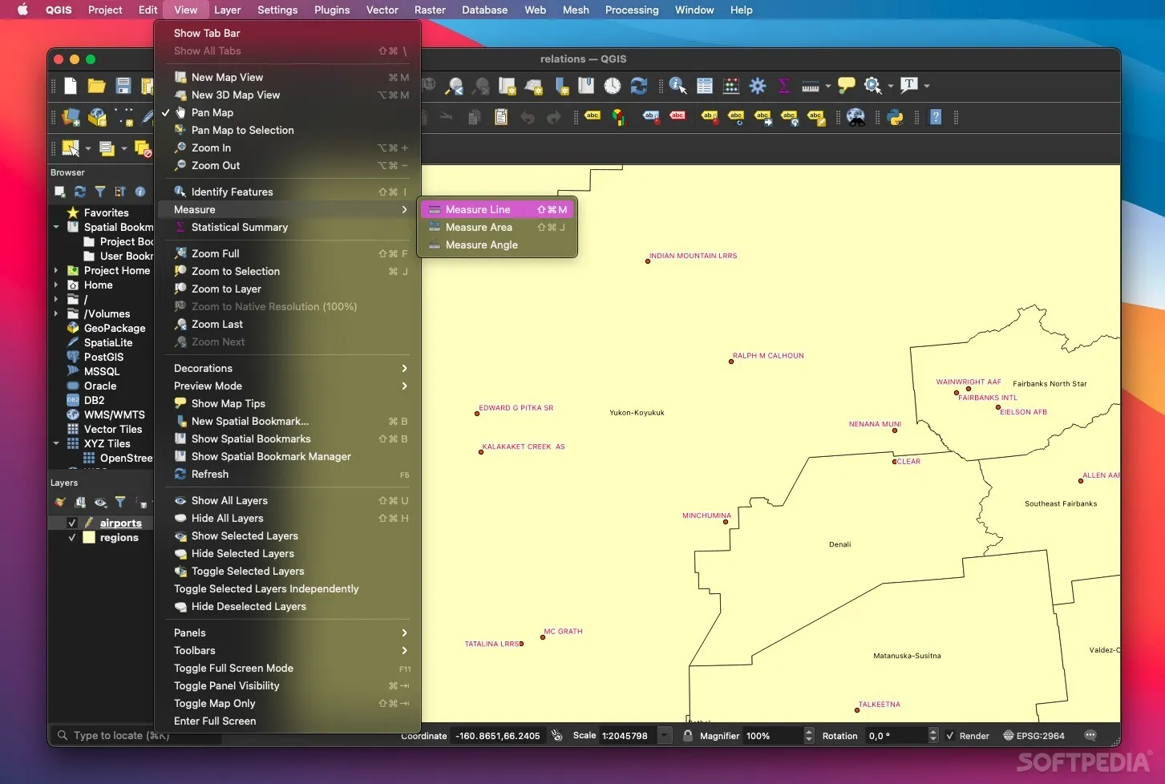Open the Scale dropdown arrow in status bar
Viewport: 1165px width, 784px height.
[x=665, y=735]
